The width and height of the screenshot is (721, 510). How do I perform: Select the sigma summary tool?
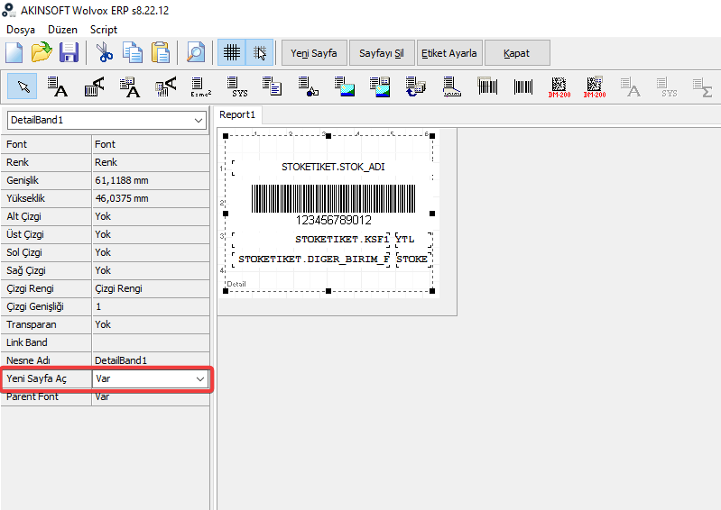(702, 87)
